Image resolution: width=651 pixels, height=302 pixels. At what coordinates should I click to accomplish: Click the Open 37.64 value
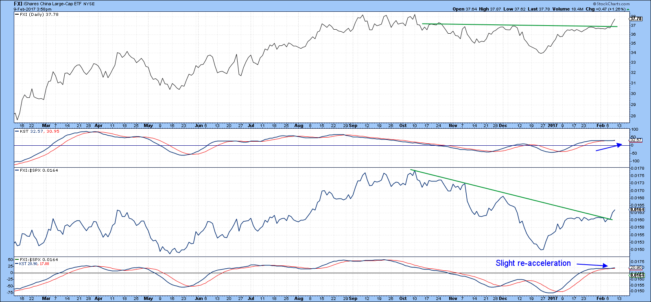465,9
